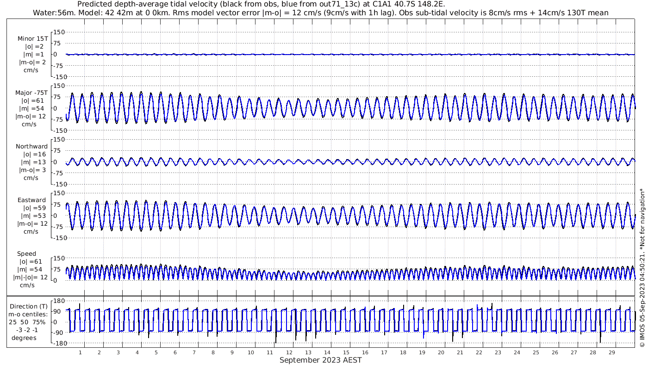Screen dimensions: 648x370
Task: Click the 'Water:56m. Model' subtitle line
Action: pos(321,13)
